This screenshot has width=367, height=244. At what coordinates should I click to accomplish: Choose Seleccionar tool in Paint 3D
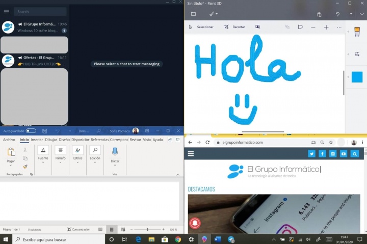(201, 27)
